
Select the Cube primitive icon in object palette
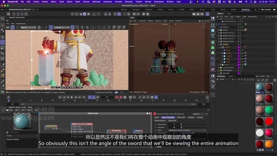coord(213,30)
